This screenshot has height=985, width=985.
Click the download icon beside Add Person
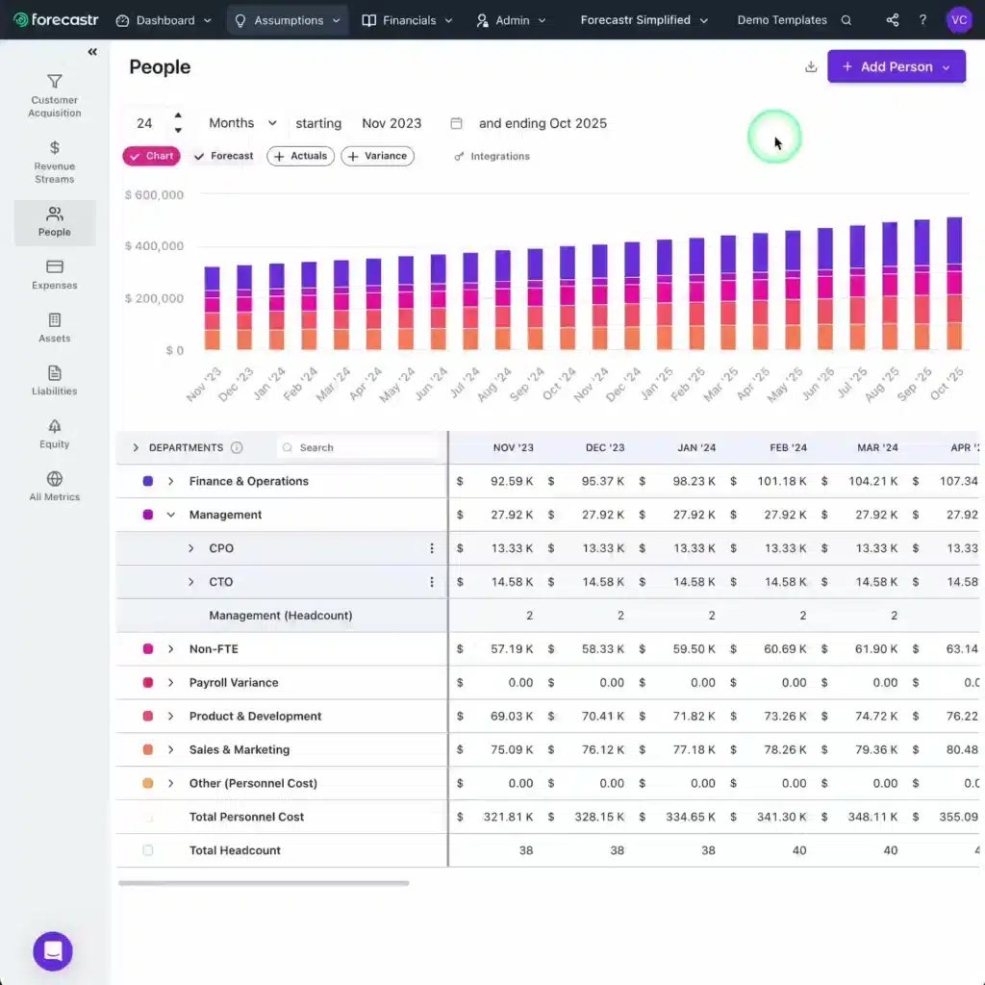click(811, 67)
